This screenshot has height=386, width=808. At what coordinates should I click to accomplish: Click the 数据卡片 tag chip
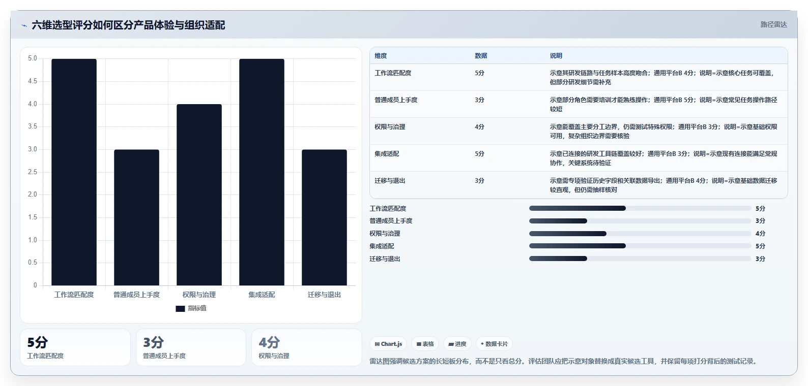point(494,344)
